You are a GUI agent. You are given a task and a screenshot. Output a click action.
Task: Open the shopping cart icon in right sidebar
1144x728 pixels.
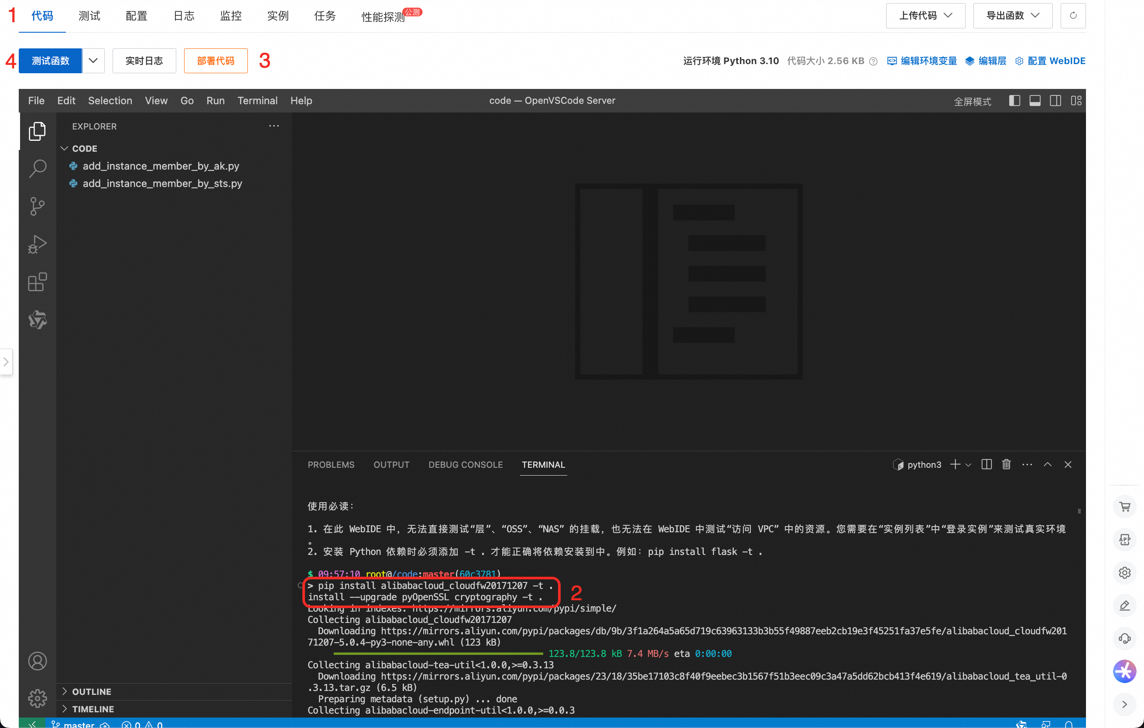point(1124,507)
